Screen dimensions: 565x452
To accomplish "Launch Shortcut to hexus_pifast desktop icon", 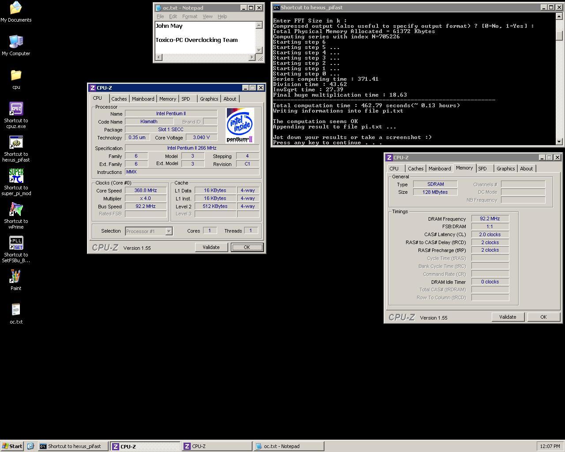I will tap(16, 149).
